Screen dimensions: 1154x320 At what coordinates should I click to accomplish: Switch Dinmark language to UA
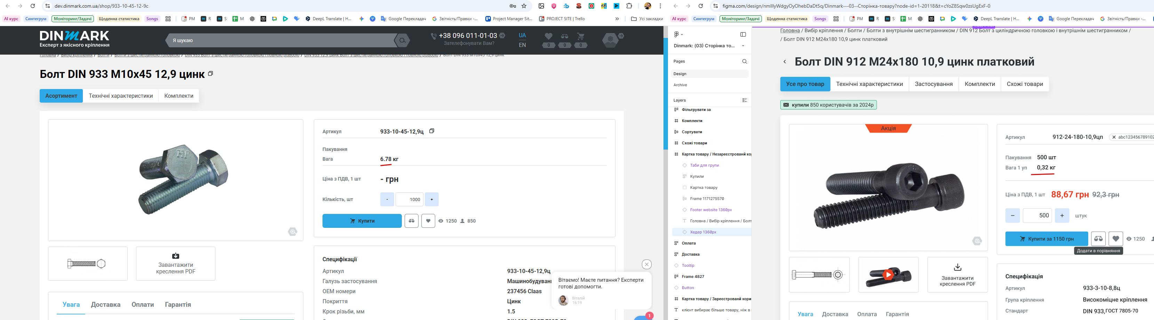pos(522,35)
